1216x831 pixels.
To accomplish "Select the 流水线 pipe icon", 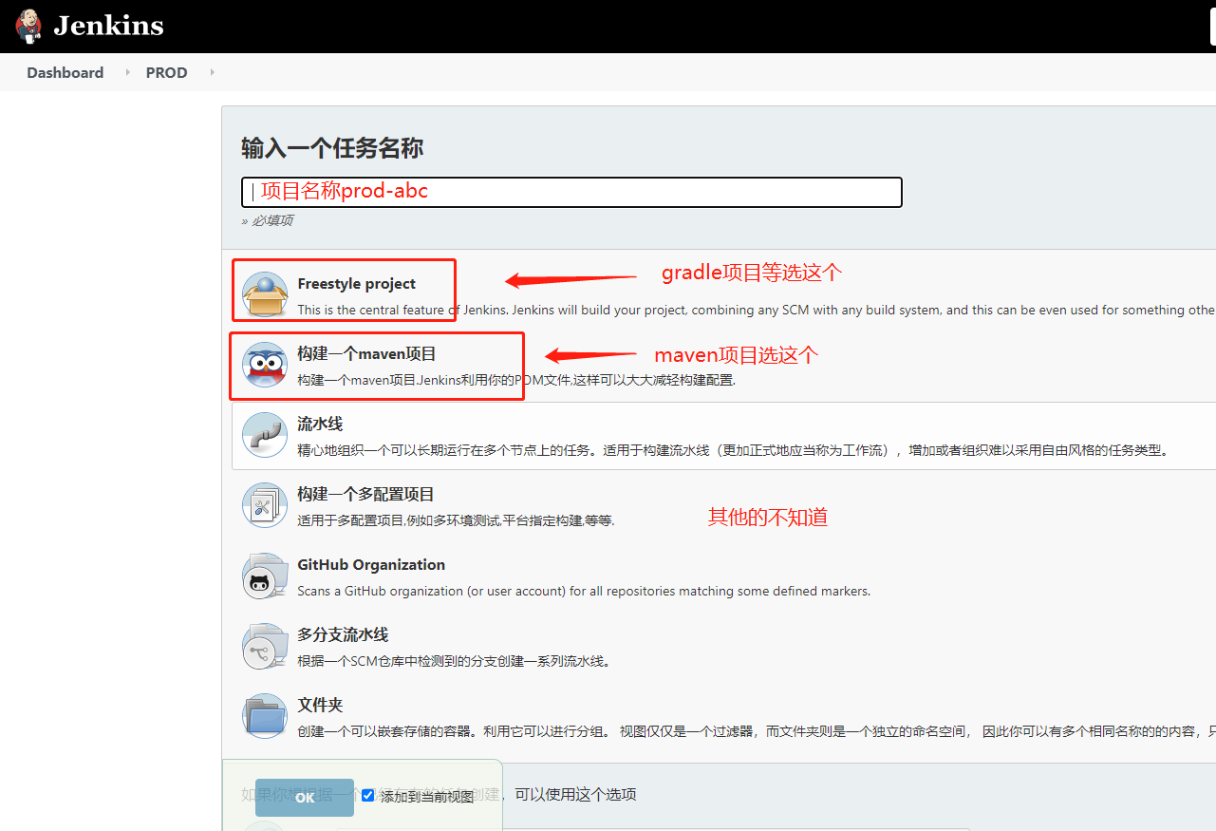I will tap(264, 435).
